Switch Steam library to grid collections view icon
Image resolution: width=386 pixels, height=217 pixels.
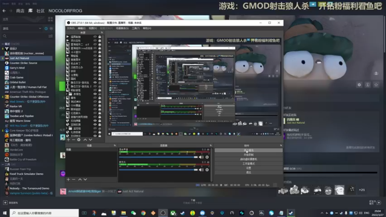(x=51, y=19)
